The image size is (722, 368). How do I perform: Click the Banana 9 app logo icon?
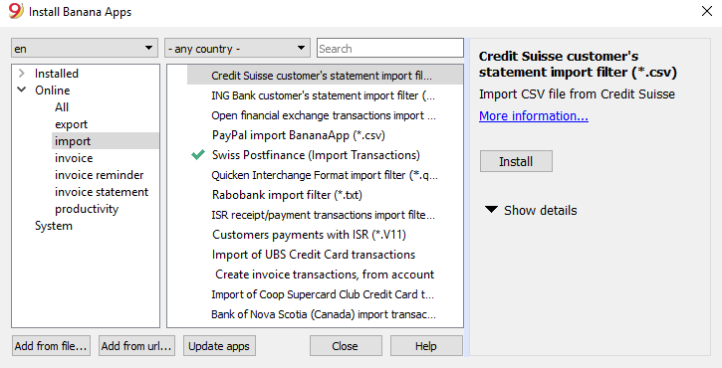click(16, 11)
